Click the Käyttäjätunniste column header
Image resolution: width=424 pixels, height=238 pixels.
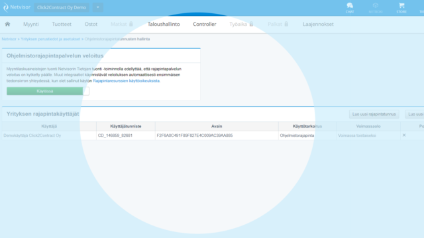(126, 126)
